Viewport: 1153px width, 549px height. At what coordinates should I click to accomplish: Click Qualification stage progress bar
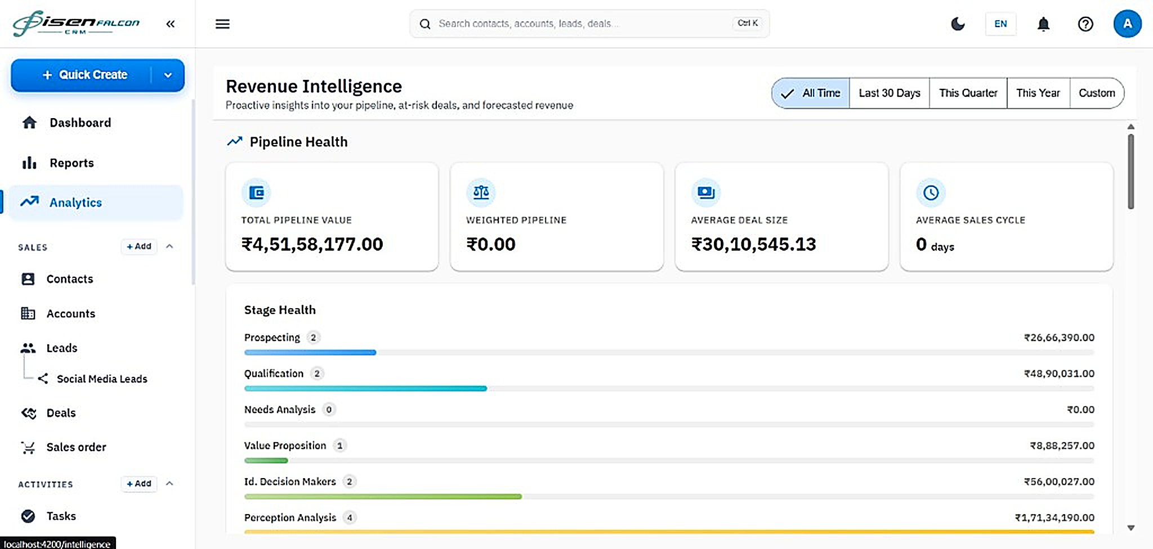click(669, 389)
